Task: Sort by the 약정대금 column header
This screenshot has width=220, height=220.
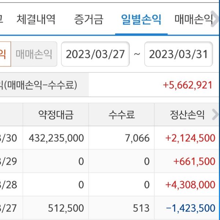Action: pos(56,115)
